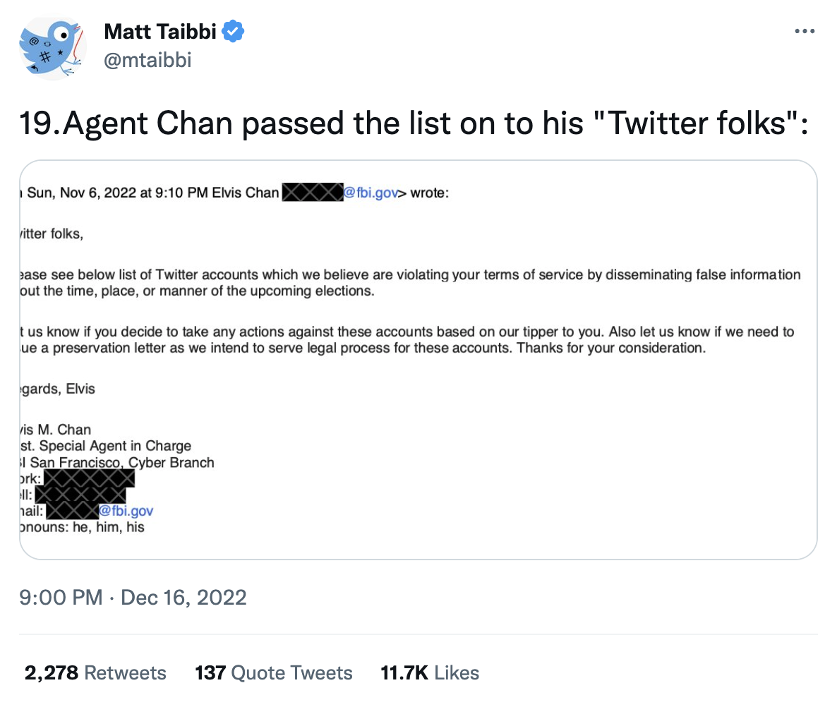Viewport: 837px width, 707px height.
Task: Click the @mtaibbi handle
Action: pos(147,61)
